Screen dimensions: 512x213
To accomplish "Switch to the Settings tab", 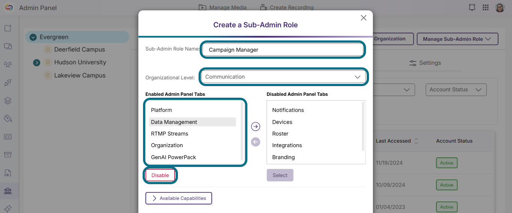I will point(425,63).
